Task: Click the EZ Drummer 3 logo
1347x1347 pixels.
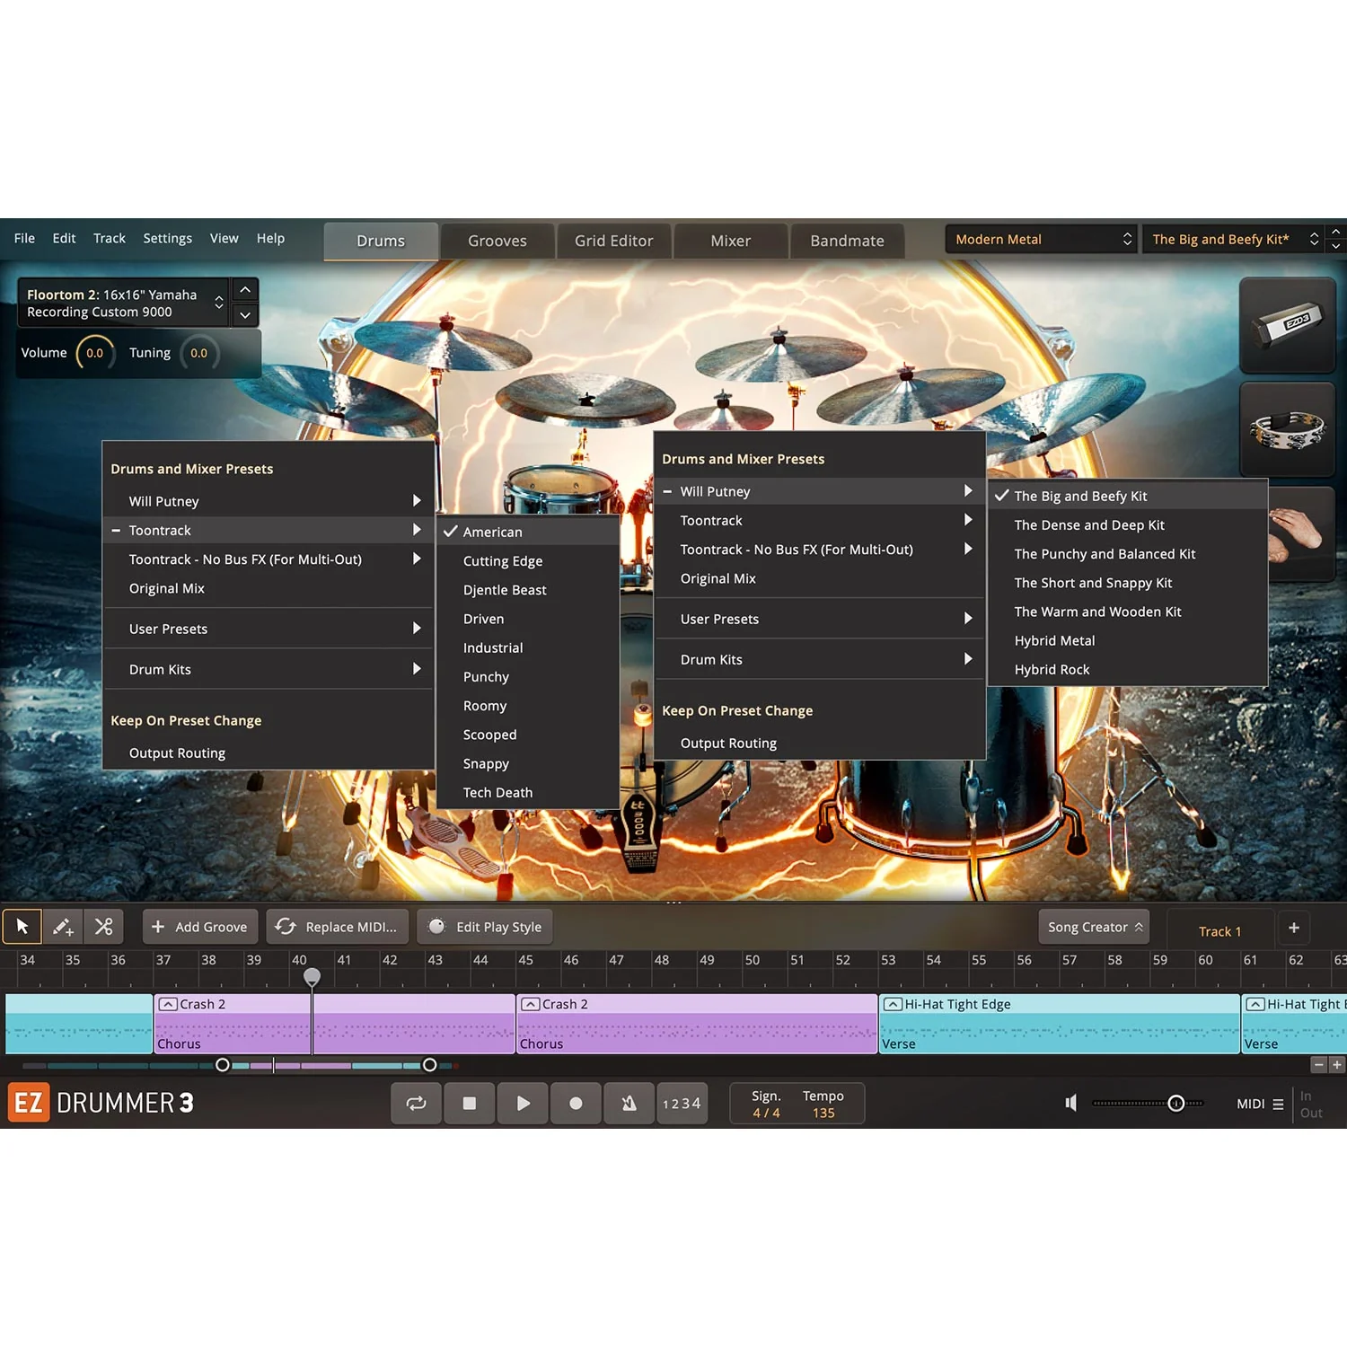Action: (x=101, y=1103)
